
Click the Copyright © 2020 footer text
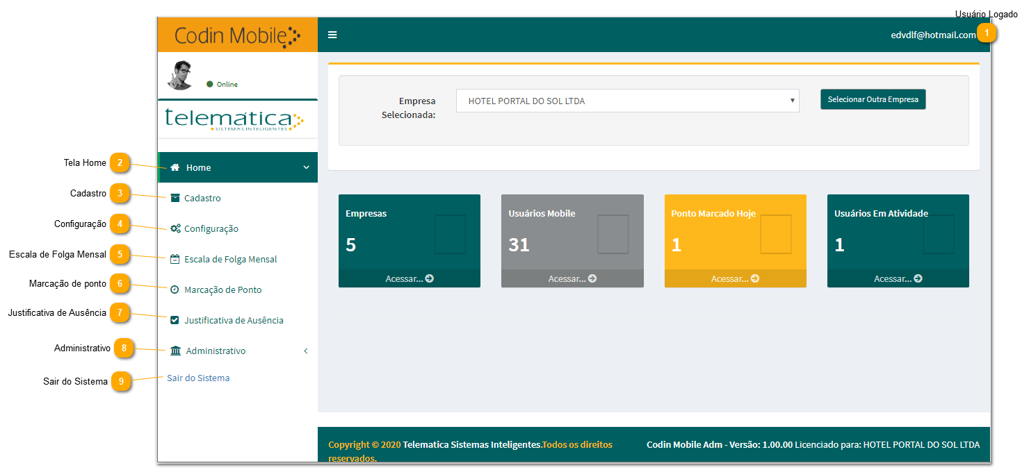click(x=364, y=444)
